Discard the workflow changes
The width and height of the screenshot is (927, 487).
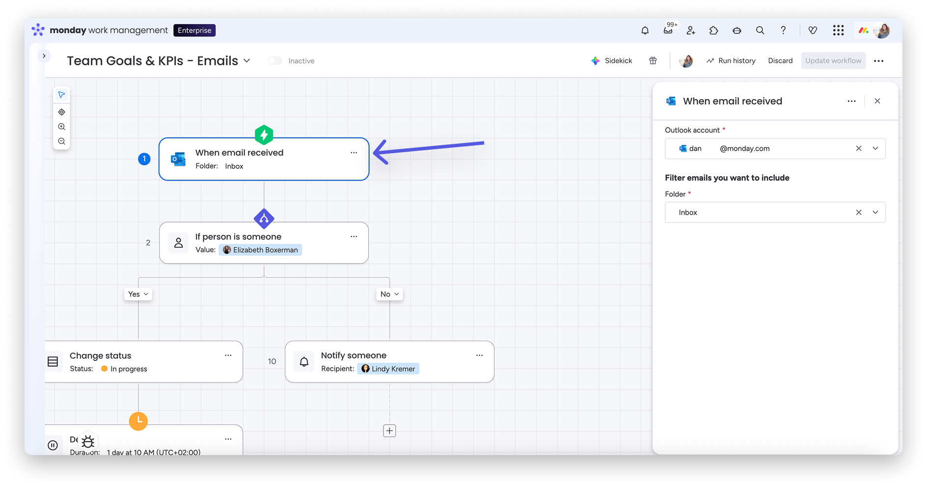tap(780, 61)
